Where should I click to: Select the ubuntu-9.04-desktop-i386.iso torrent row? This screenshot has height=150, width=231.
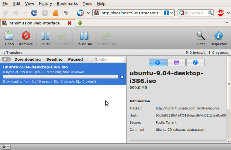(63, 74)
